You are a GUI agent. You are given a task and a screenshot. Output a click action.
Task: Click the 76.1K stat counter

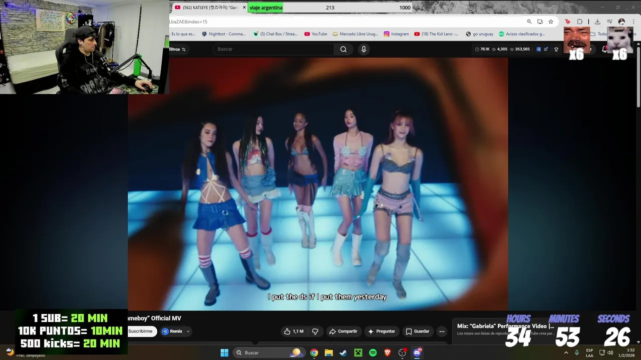click(x=482, y=49)
